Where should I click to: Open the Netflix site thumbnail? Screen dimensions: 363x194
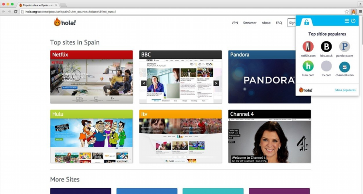click(91, 77)
